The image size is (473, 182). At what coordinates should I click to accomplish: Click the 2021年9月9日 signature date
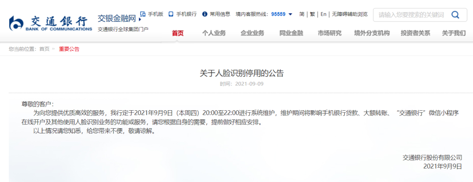coord(442,166)
